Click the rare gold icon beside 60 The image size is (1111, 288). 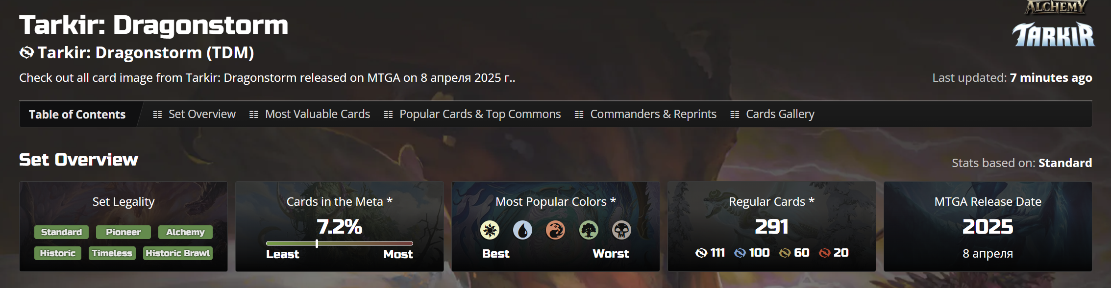point(785,253)
